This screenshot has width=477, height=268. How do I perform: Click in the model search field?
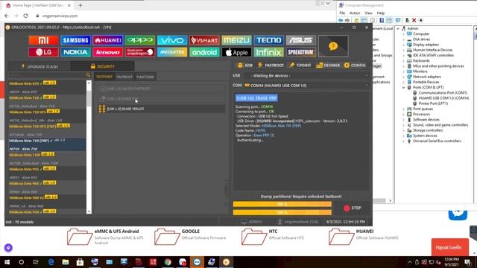tap(47, 74)
